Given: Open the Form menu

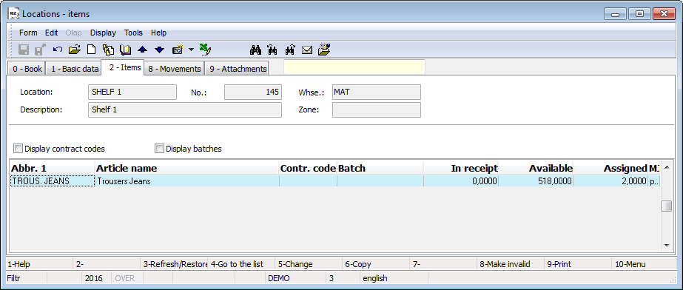Looking at the screenshot, I should pyautogui.click(x=28, y=33).
